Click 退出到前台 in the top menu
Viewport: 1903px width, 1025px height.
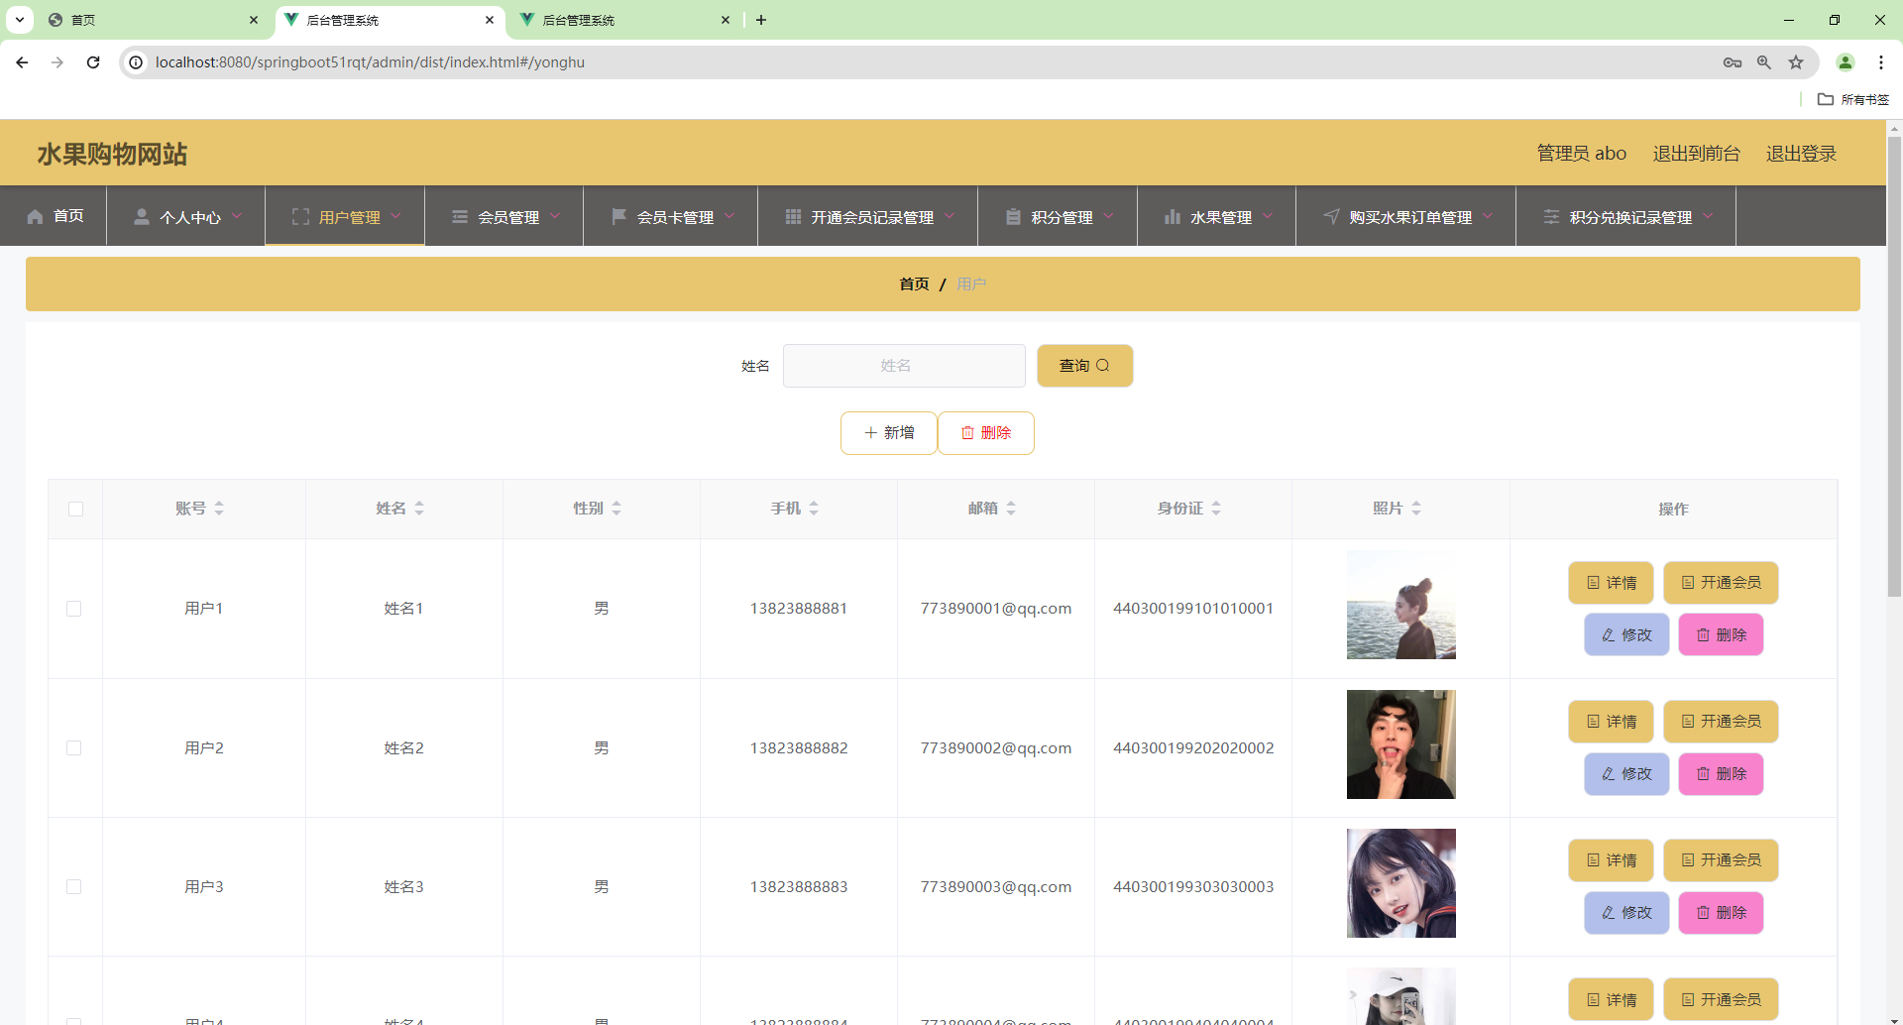(x=1696, y=153)
